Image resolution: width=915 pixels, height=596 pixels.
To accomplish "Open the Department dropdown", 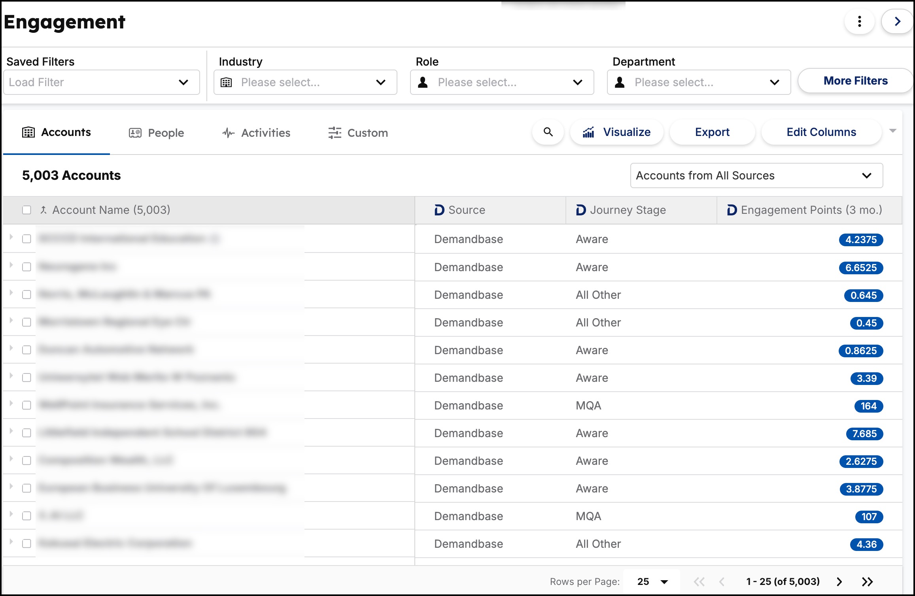I will coord(699,82).
